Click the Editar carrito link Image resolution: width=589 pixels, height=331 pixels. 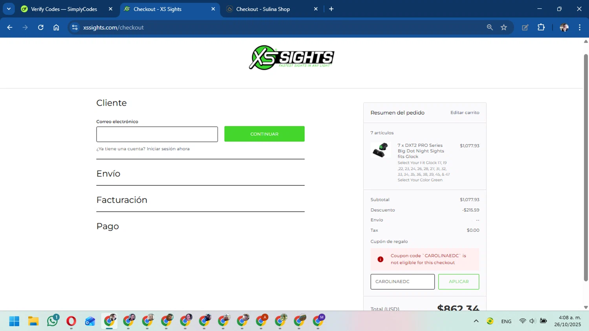coord(465,113)
